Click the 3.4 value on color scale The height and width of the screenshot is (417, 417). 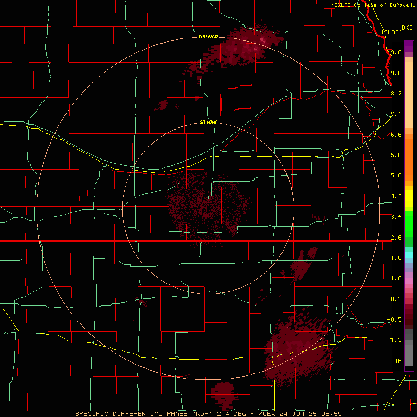click(396, 217)
